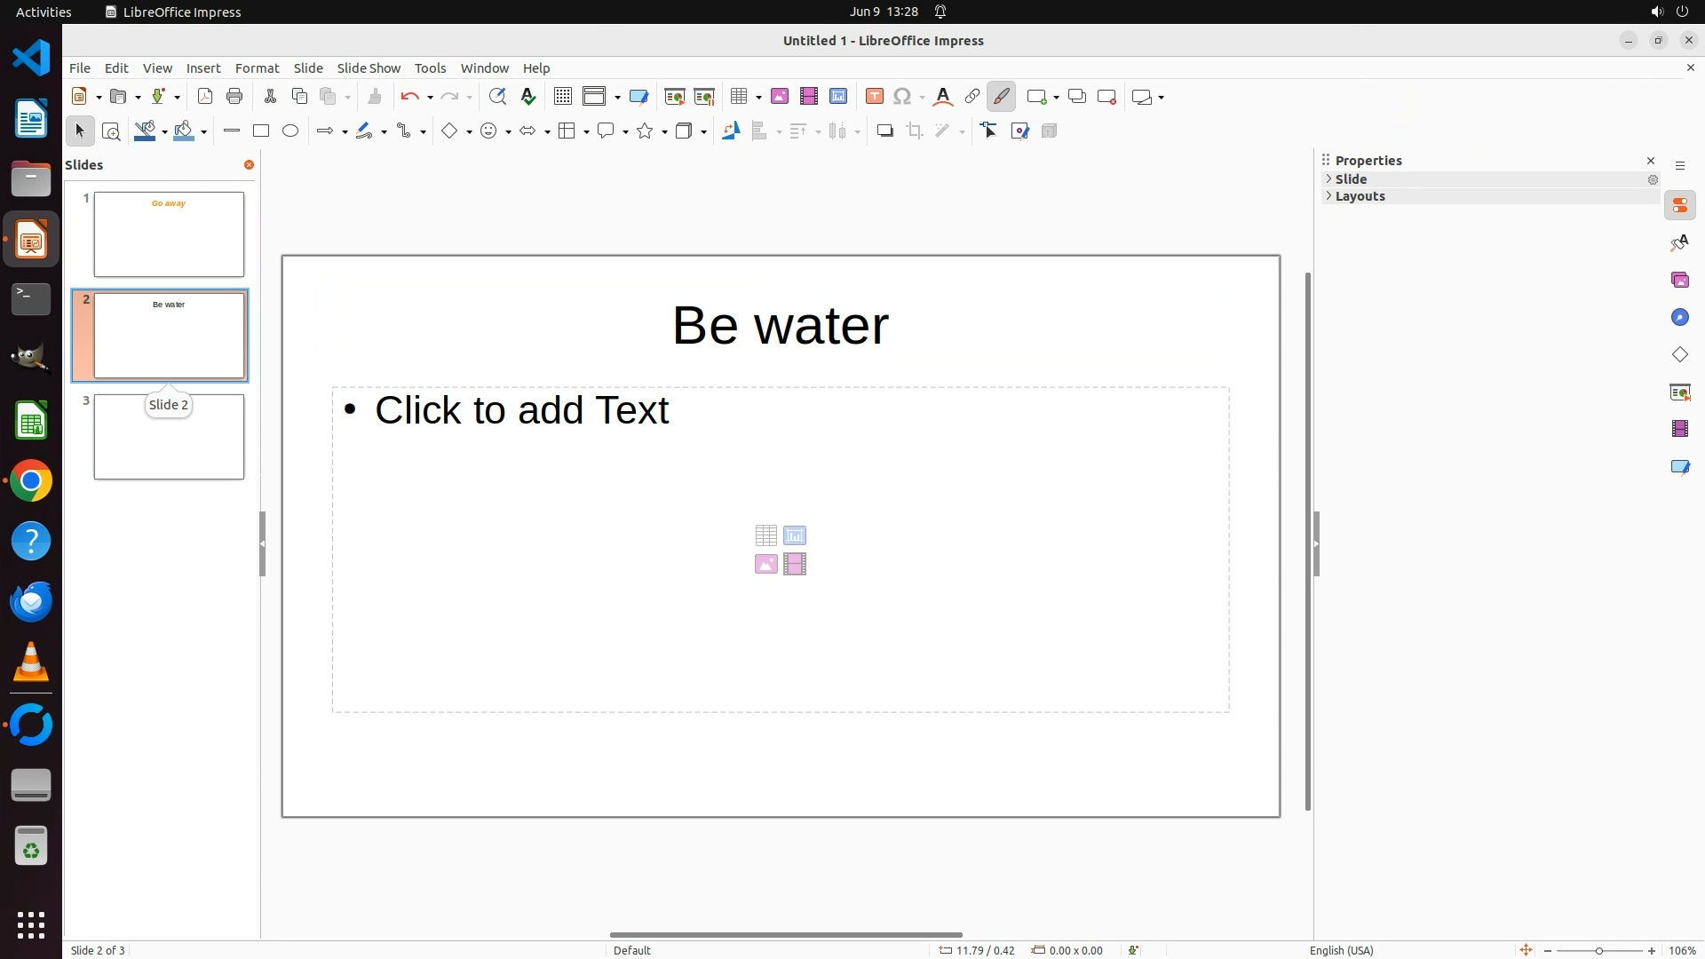Image resolution: width=1705 pixels, height=959 pixels.
Task: Open the Stars and Banners dropdown arrow
Action: coord(665,132)
